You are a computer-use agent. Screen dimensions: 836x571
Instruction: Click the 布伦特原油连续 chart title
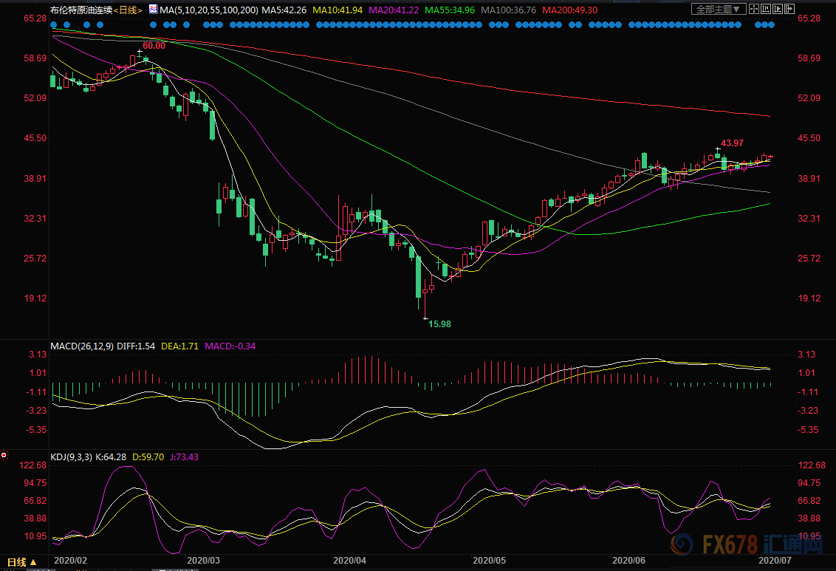(78, 10)
